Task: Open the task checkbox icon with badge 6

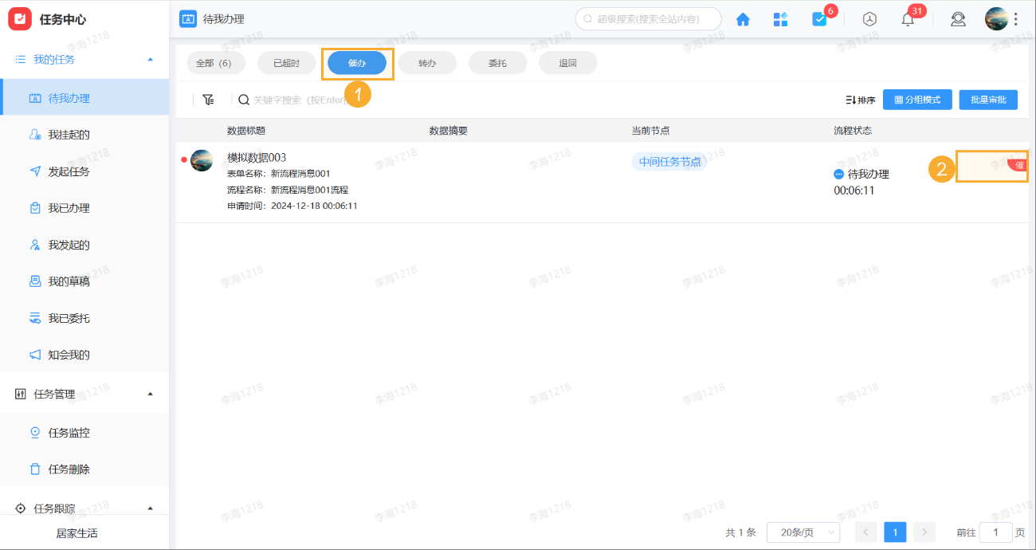Action: (x=820, y=18)
